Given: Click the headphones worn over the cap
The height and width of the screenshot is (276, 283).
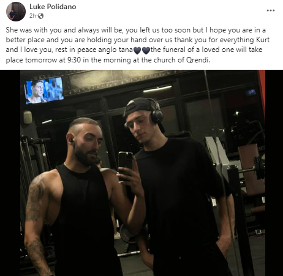Looking at the screenshot, I should [x=156, y=113].
